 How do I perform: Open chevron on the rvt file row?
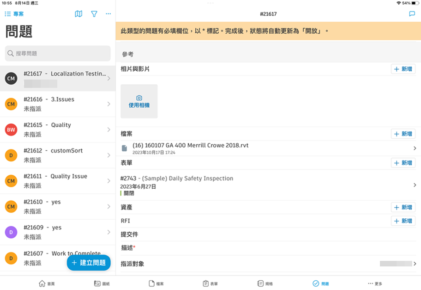[415, 148]
